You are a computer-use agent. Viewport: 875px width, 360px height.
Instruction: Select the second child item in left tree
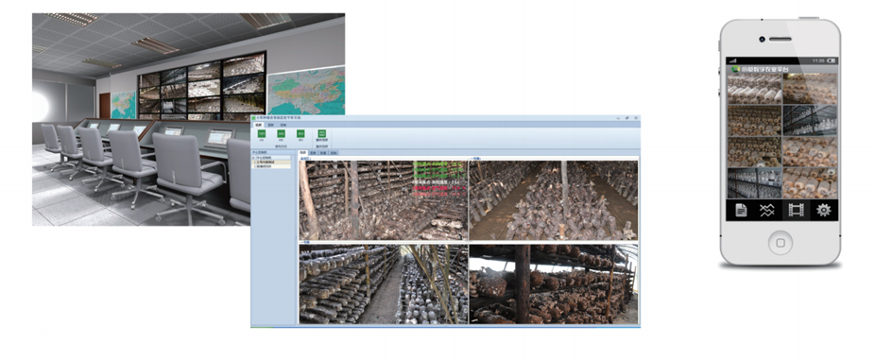[x=271, y=166]
